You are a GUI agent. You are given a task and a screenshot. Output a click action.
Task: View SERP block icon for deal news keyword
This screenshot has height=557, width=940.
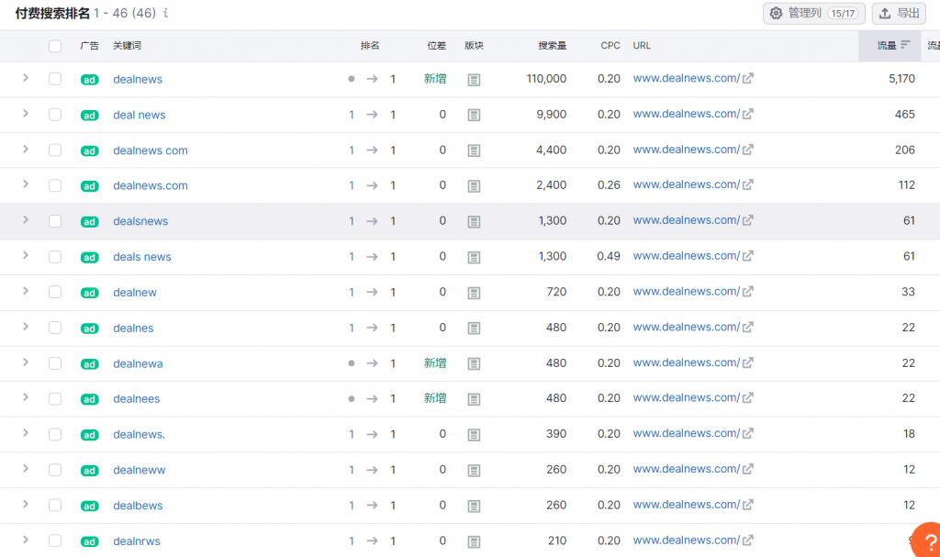tap(474, 115)
